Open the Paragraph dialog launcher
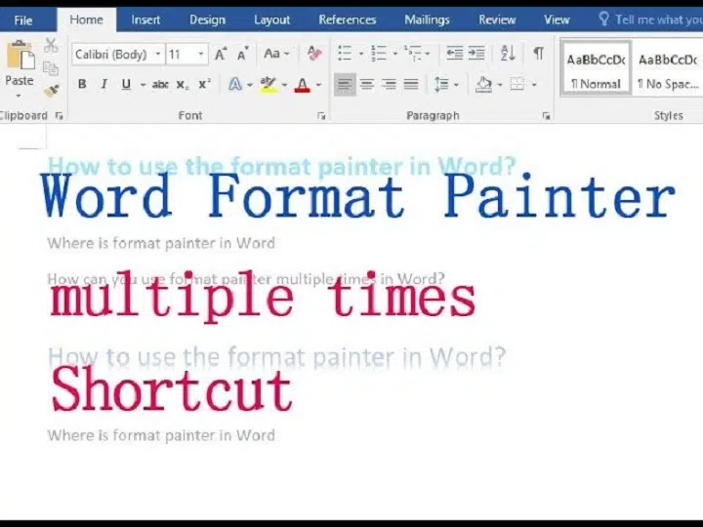The image size is (703, 527). (546, 116)
